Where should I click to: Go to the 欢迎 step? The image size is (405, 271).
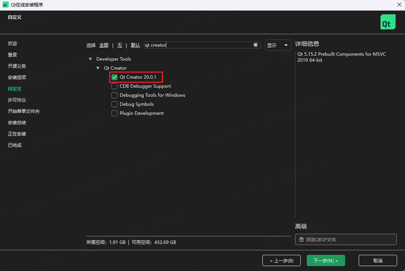coord(12,43)
